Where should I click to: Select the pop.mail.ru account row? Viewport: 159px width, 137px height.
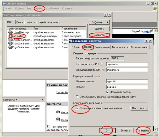(x=46, y=36)
